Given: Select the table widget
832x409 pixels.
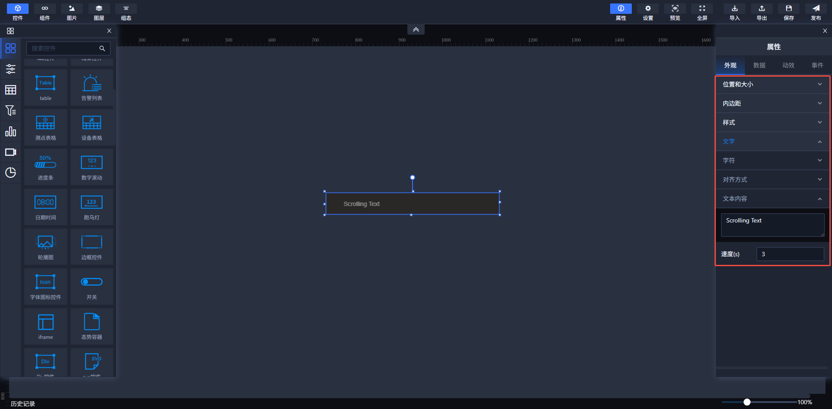Looking at the screenshot, I should click(45, 87).
